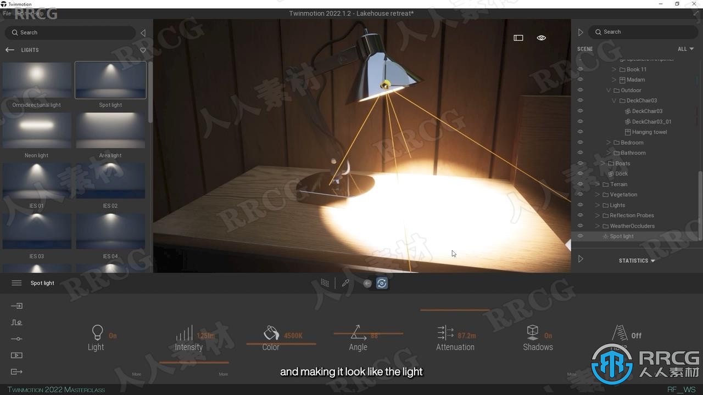Pick the IES 02 light profile
The image size is (703, 395).
[110, 181]
